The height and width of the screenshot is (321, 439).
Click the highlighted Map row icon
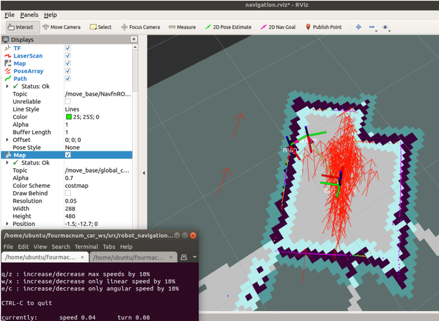tap(8, 155)
